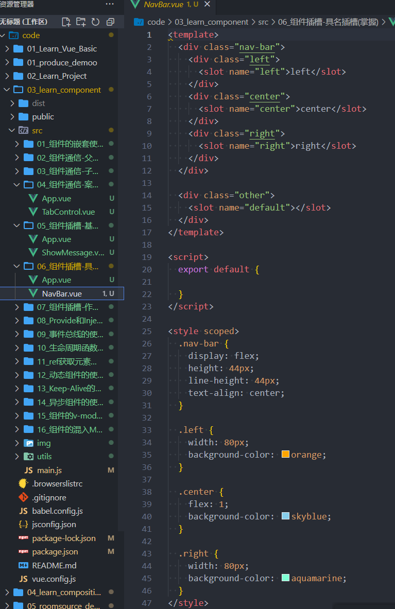Click the JS icon beside vue.config.js
Viewport: 395px width, 609px height.
[23, 579]
